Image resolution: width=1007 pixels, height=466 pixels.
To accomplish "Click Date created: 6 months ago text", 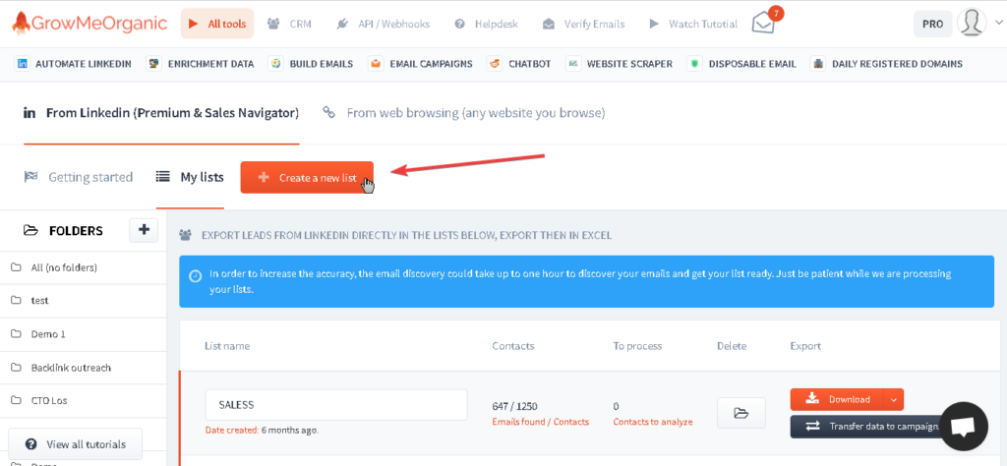I will tap(262, 430).
